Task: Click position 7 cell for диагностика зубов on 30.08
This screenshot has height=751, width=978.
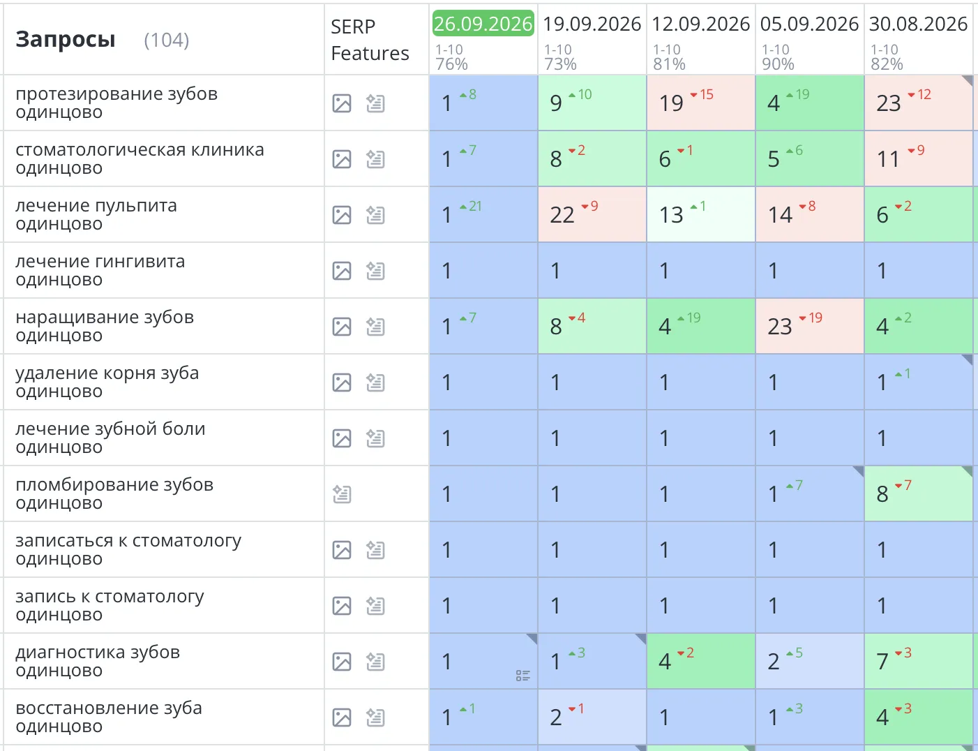Action: tap(919, 661)
